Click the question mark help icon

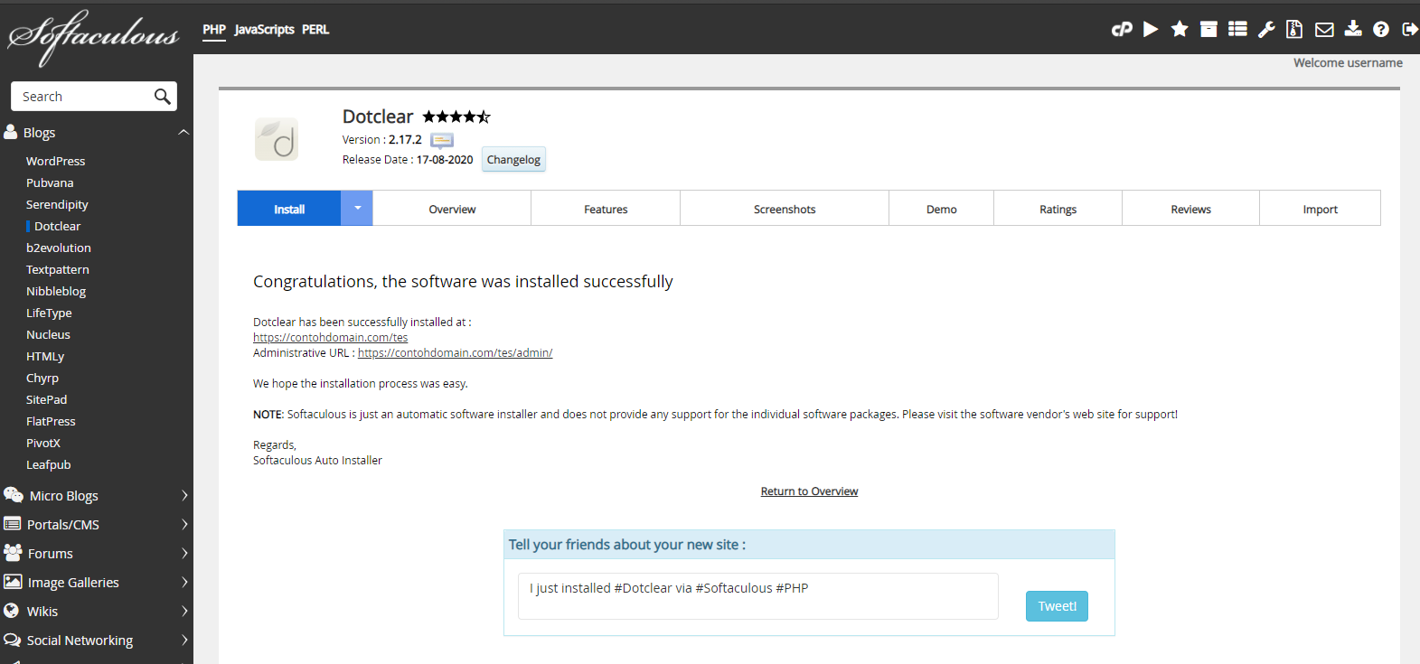tap(1381, 30)
